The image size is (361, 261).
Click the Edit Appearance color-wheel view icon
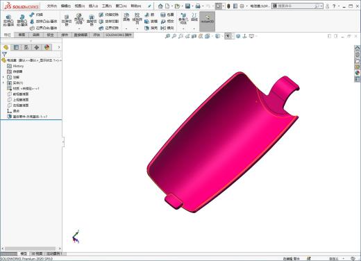tap(238, 36)
